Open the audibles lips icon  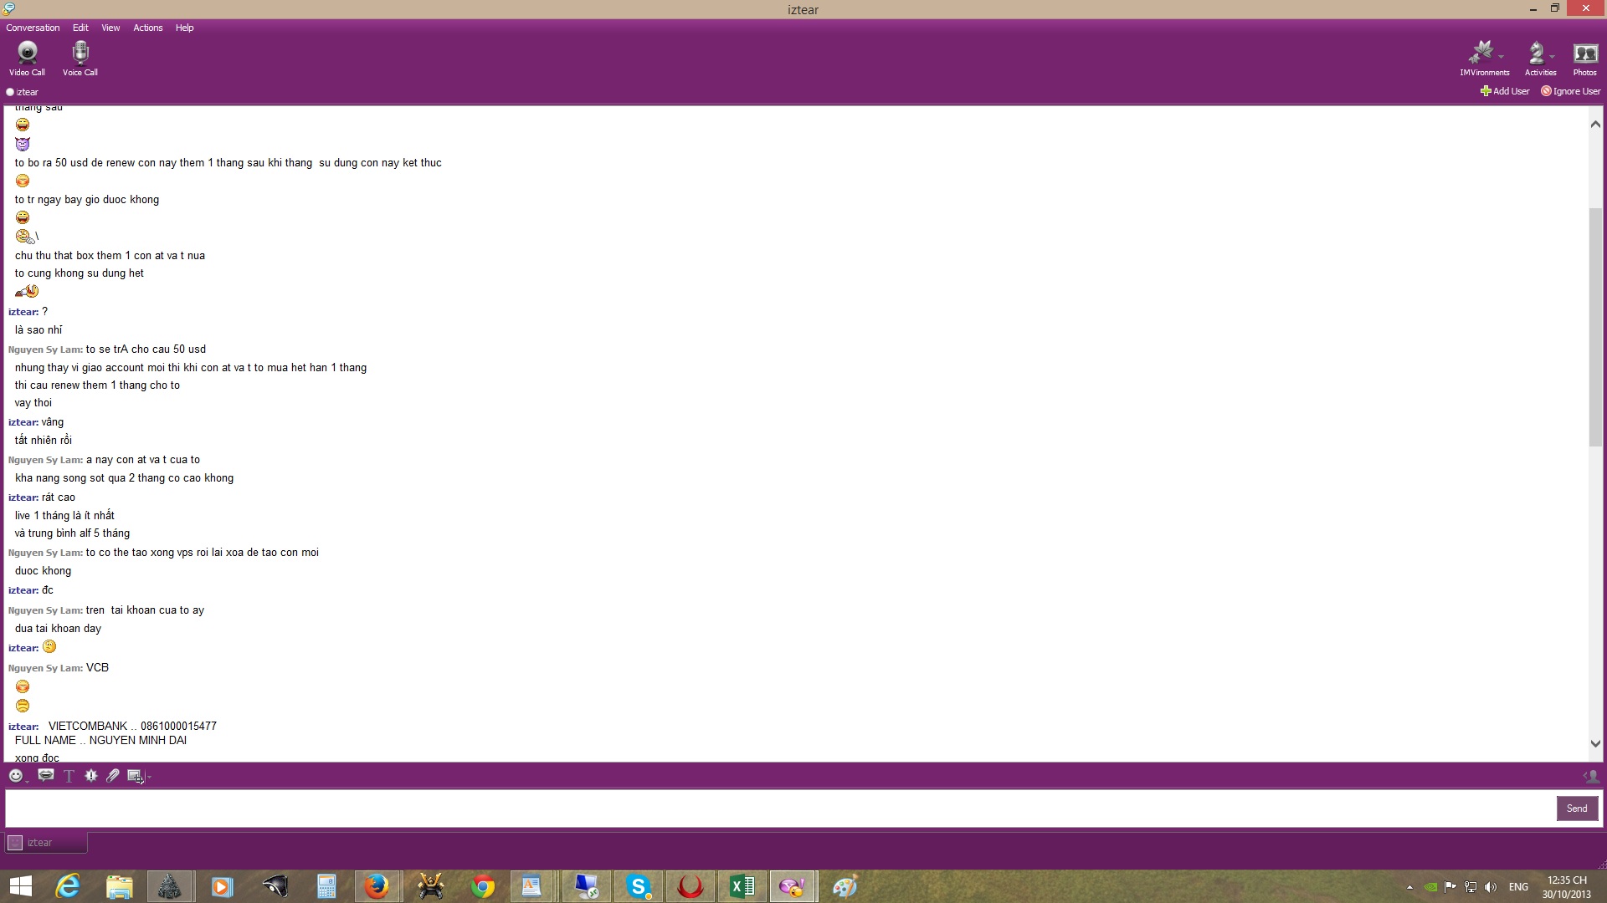[46, 776]
